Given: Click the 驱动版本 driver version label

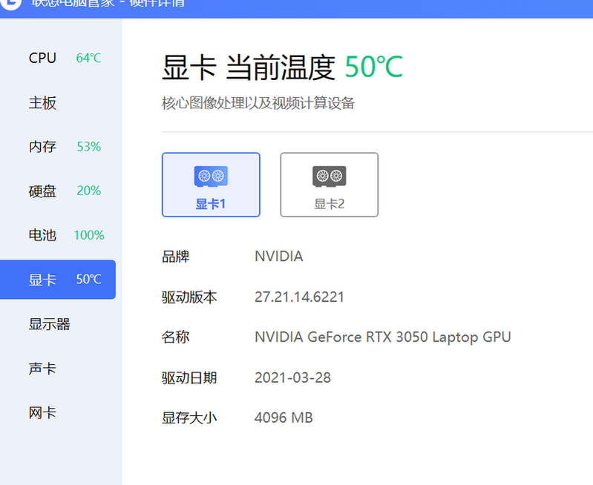Looking at the screenshot, I should coord(189,297).
